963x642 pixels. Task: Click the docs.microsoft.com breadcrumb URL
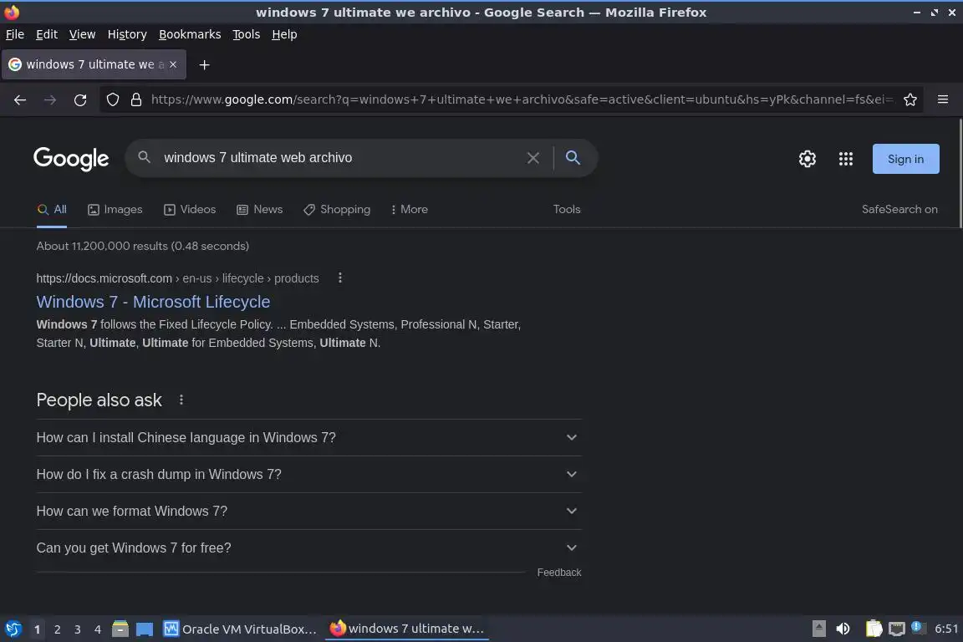[x=177, y=278]
